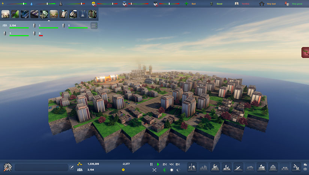Adjust the garbage level slider
Image resolution: width=309 pixels, height=175 pixels.
click(75, 4)
